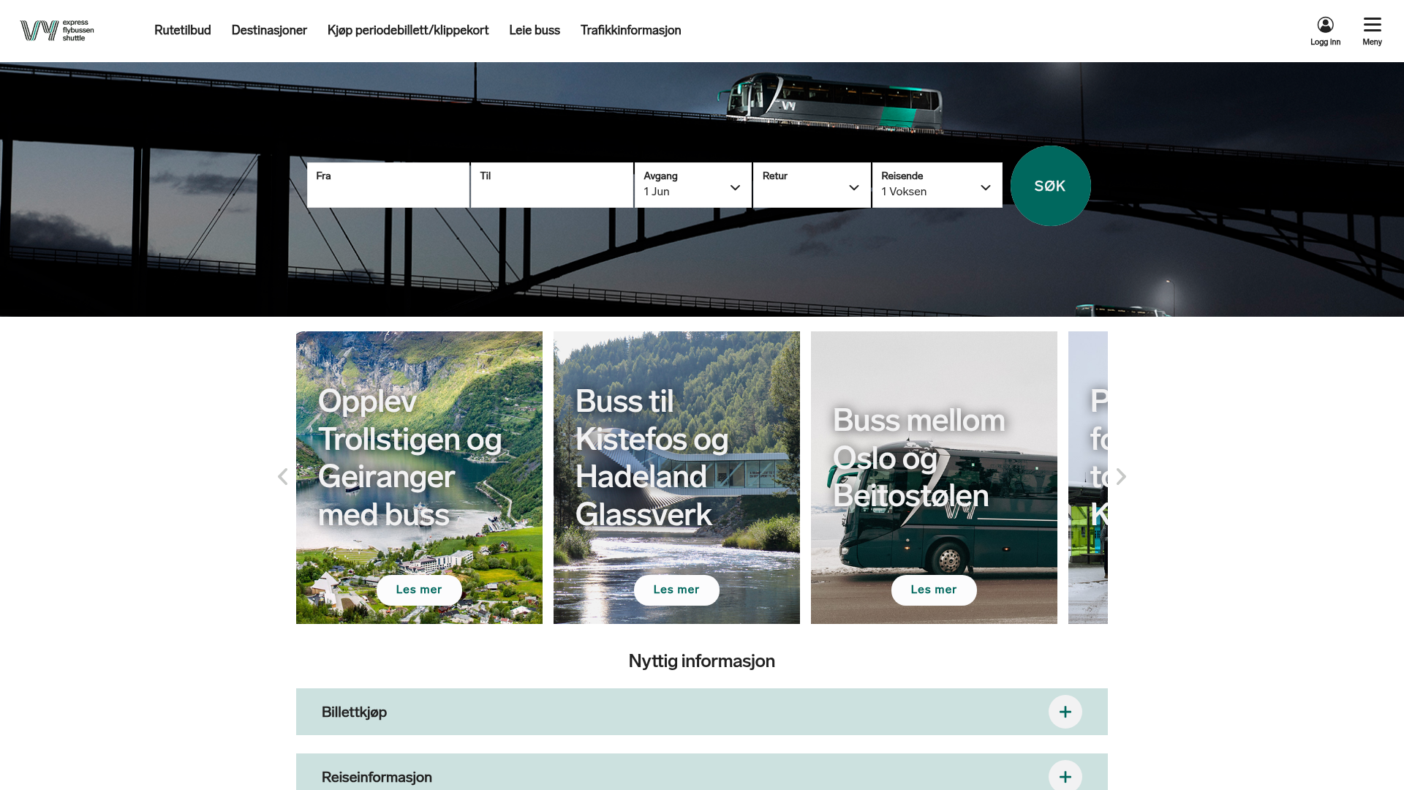Click the green SØK search button
This screenshot has height=790, width=1404.
(x=1050, y=186)
